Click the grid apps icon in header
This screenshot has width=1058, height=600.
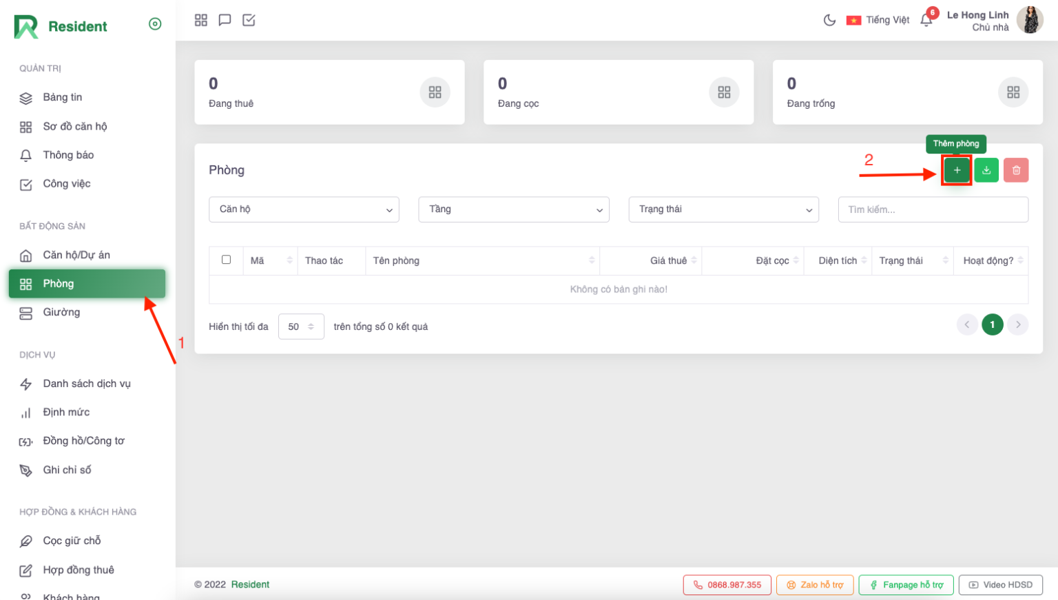click(x=201, y=20)
